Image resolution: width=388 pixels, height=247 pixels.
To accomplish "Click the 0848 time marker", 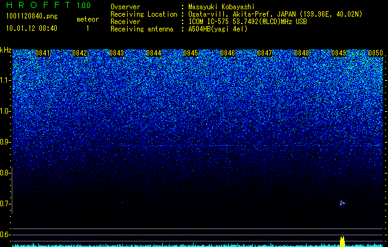I will pyautogui.click(x=302, y=53).
